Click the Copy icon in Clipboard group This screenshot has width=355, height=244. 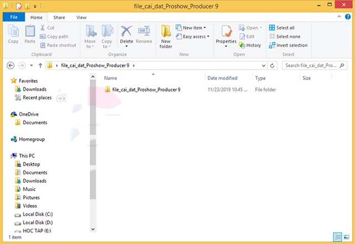point(13,34)
